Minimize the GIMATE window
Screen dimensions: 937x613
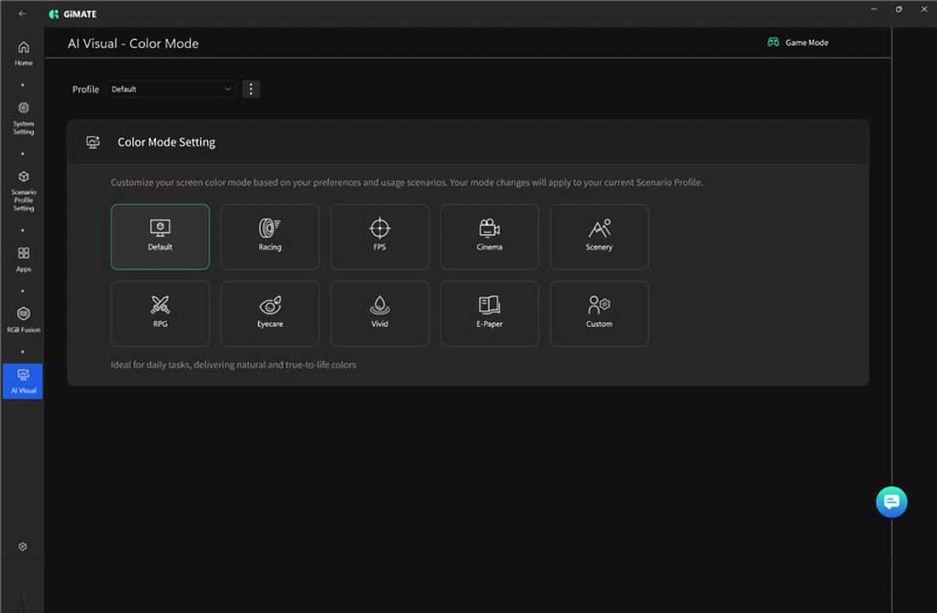click(874, 9)
